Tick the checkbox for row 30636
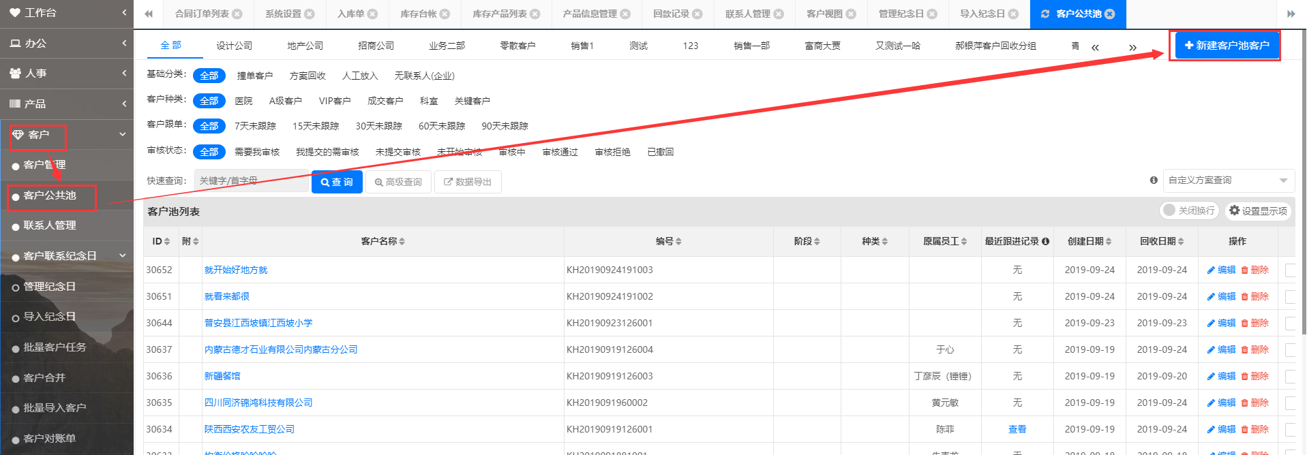1307x455 pixels. (1290, 376)
